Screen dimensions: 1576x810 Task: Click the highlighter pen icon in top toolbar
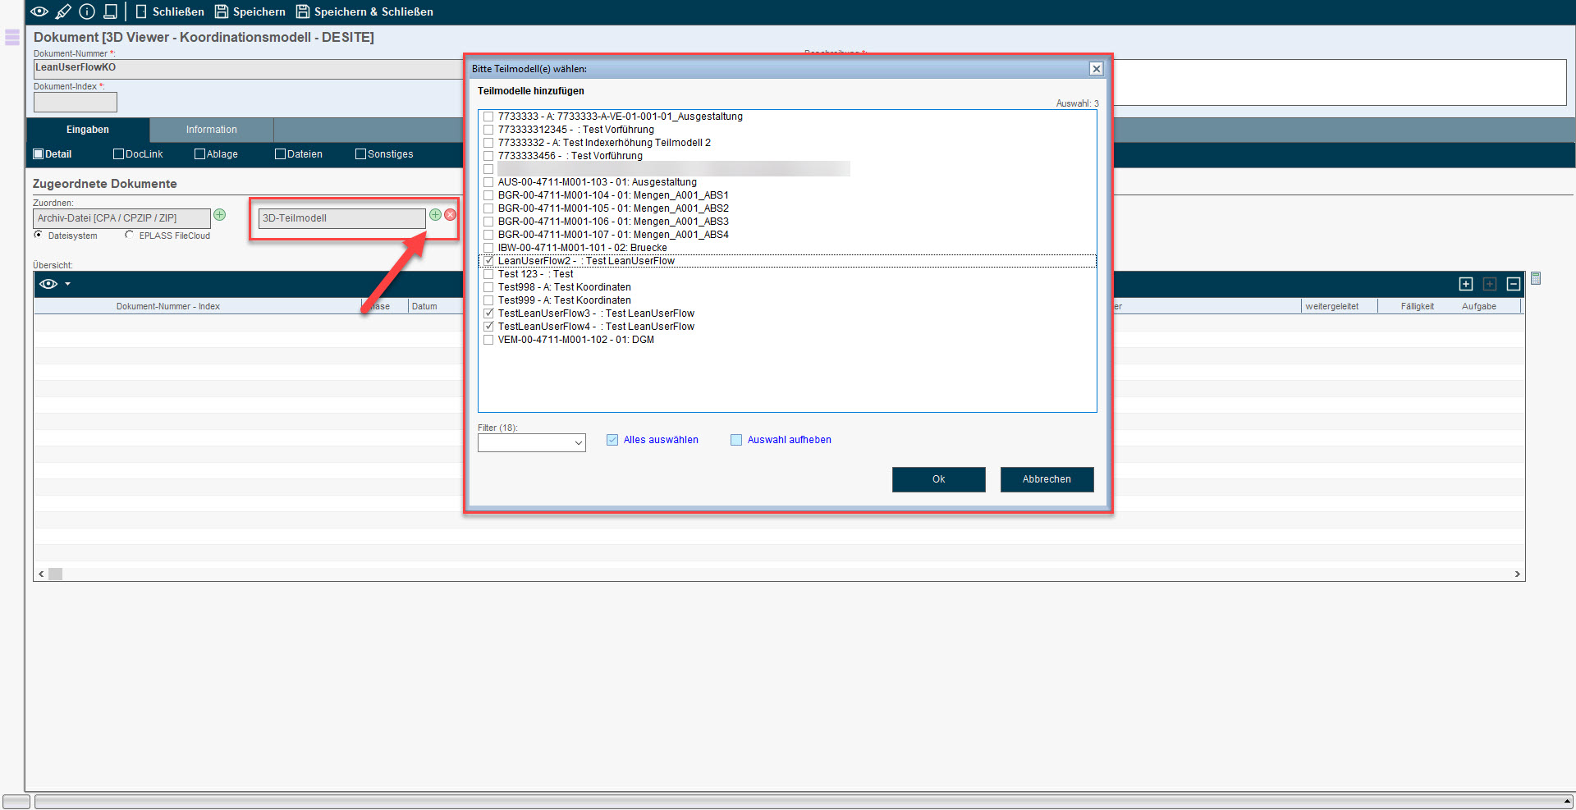point(63,11)
